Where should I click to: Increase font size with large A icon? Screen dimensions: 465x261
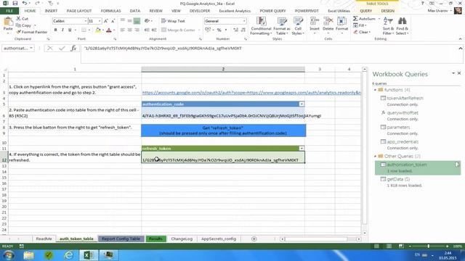tap(106, 21)
